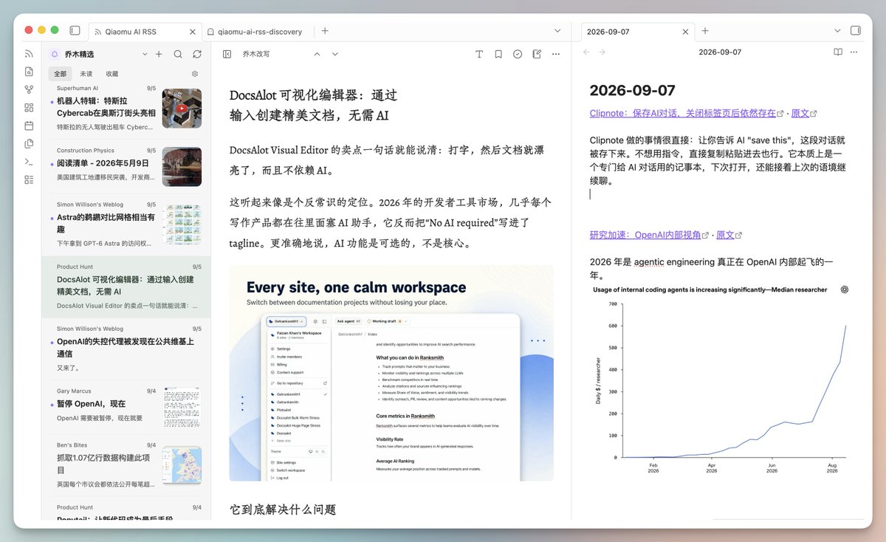Navigate back in note pane

click(586, 52)
